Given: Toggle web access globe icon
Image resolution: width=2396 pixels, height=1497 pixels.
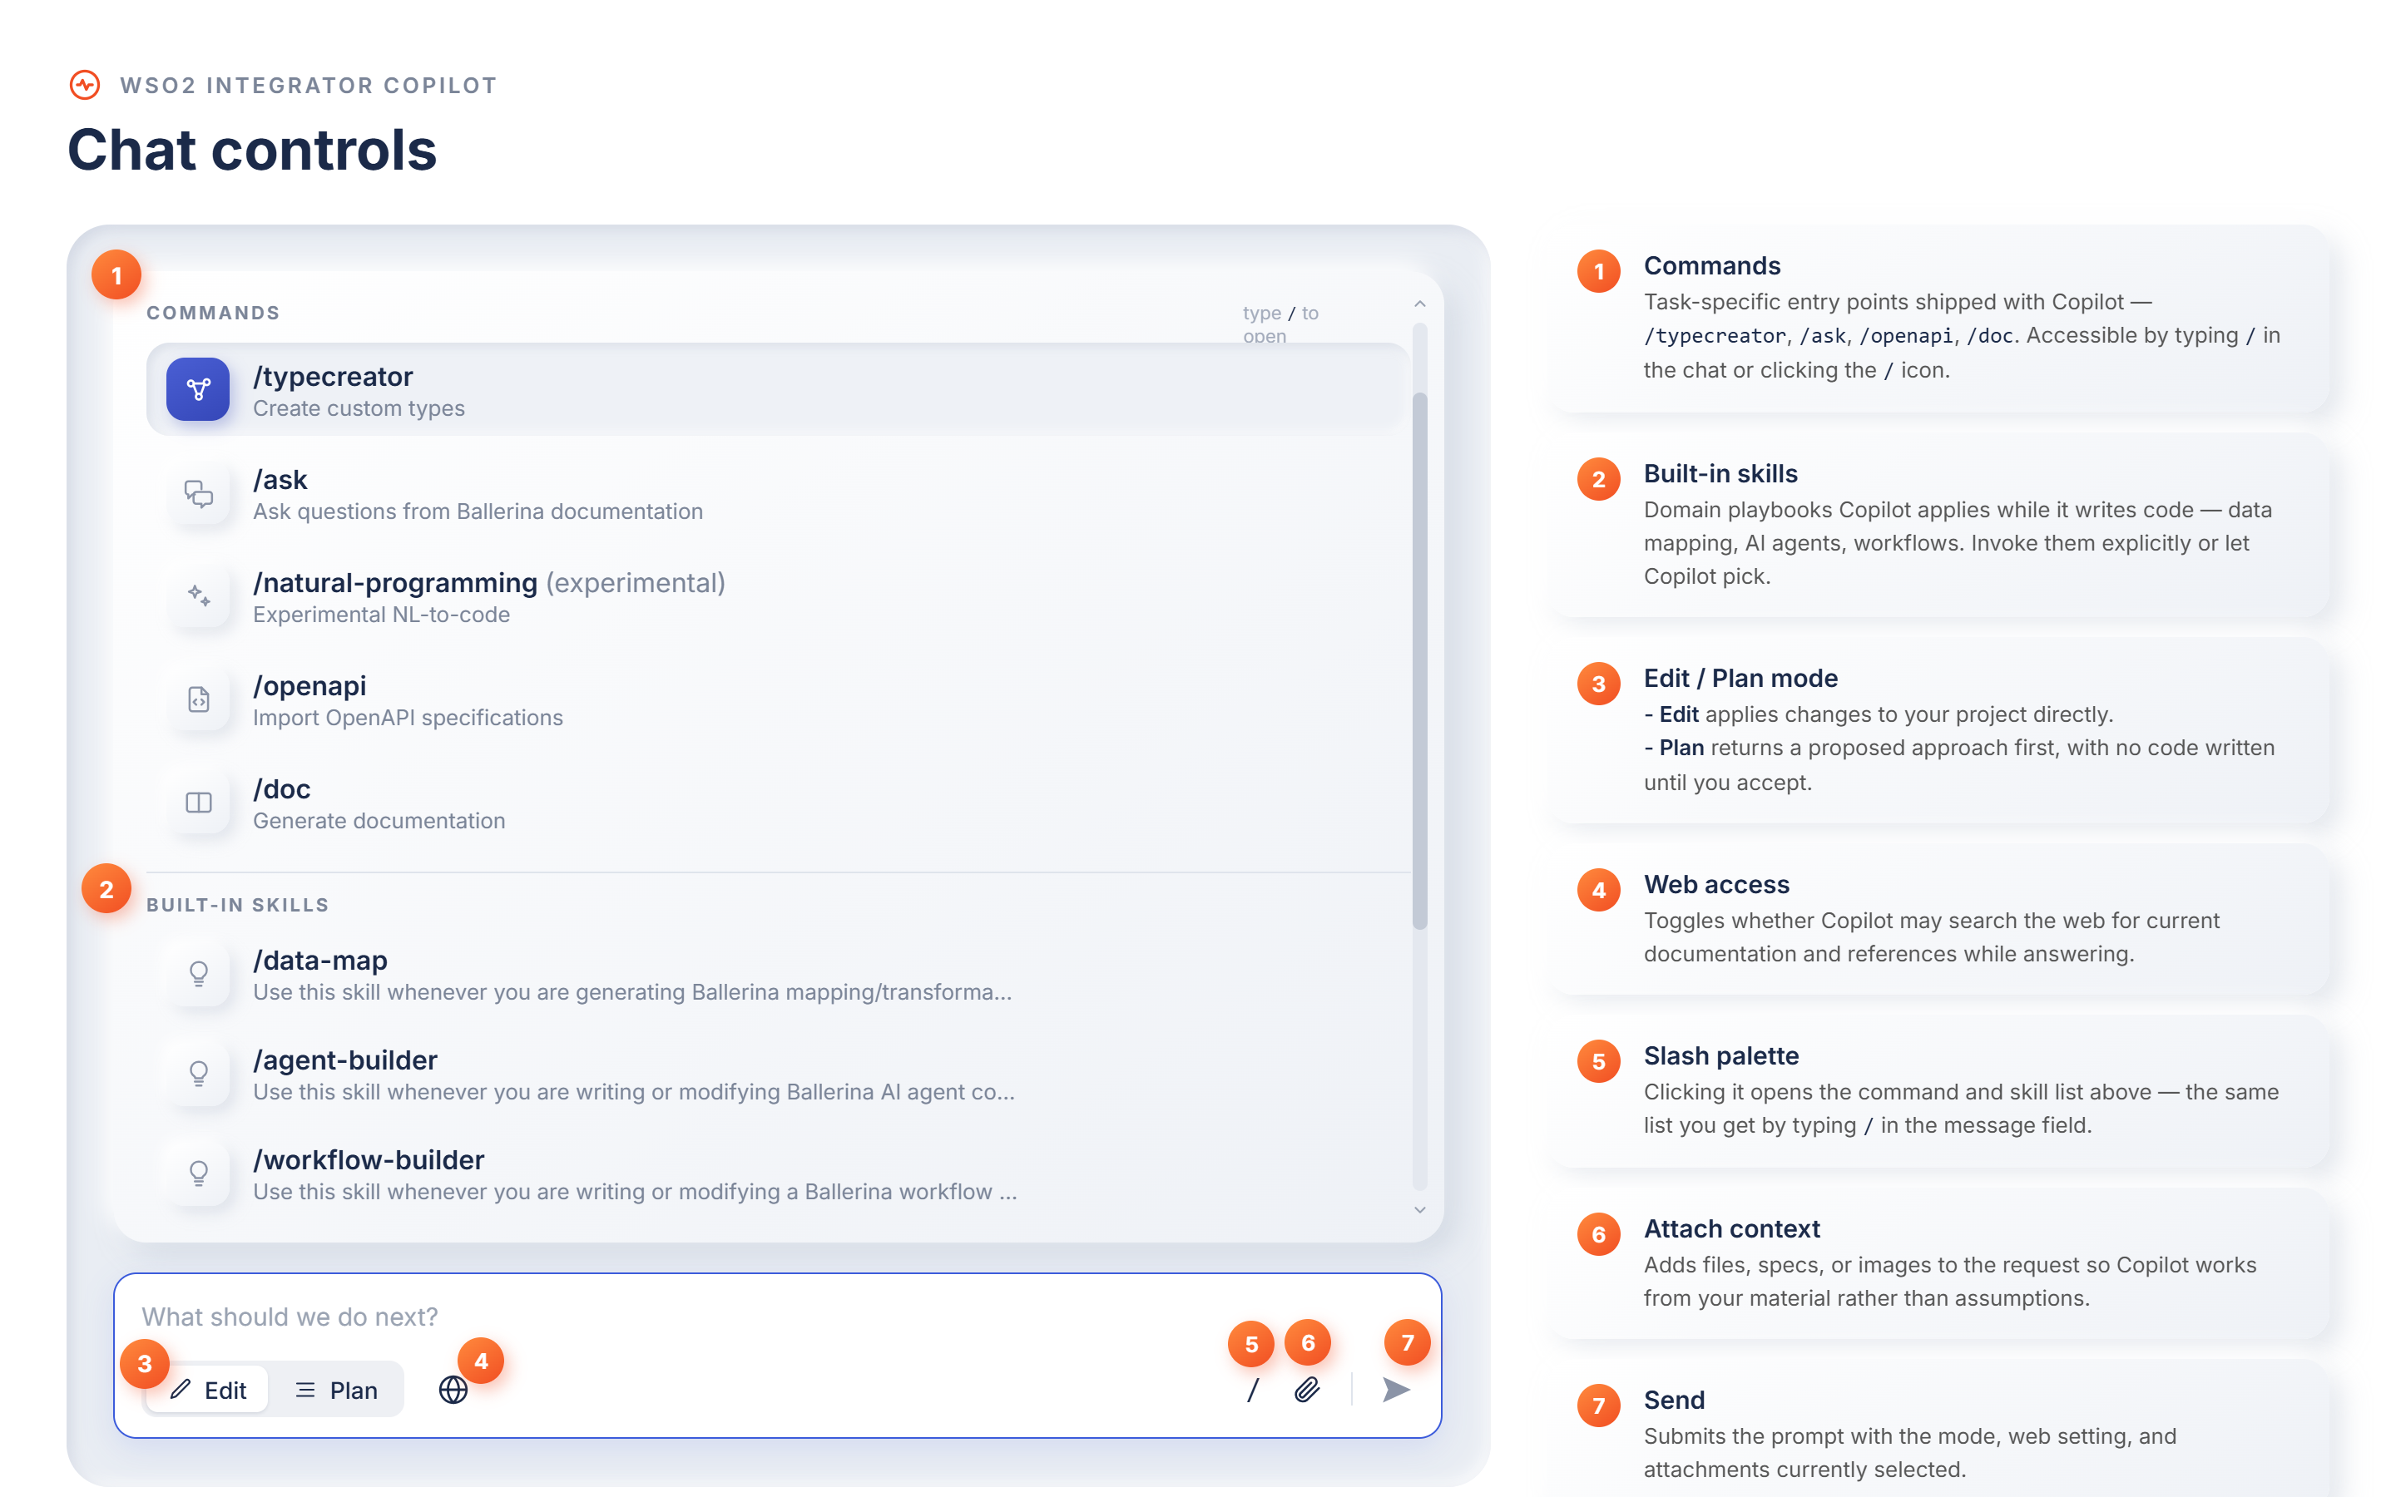Looking at the screenshot, I should point(453,1390).
